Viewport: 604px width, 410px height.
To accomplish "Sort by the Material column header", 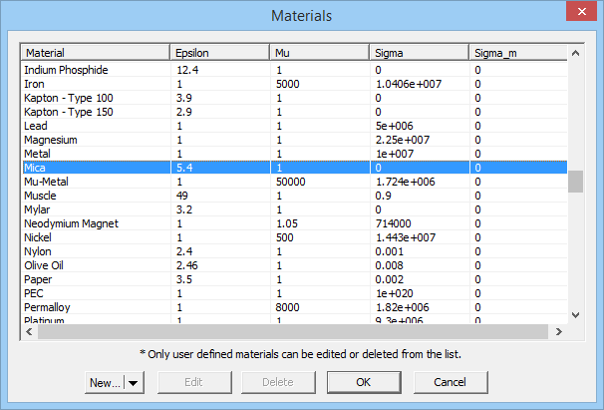I will tap(95, 52).
